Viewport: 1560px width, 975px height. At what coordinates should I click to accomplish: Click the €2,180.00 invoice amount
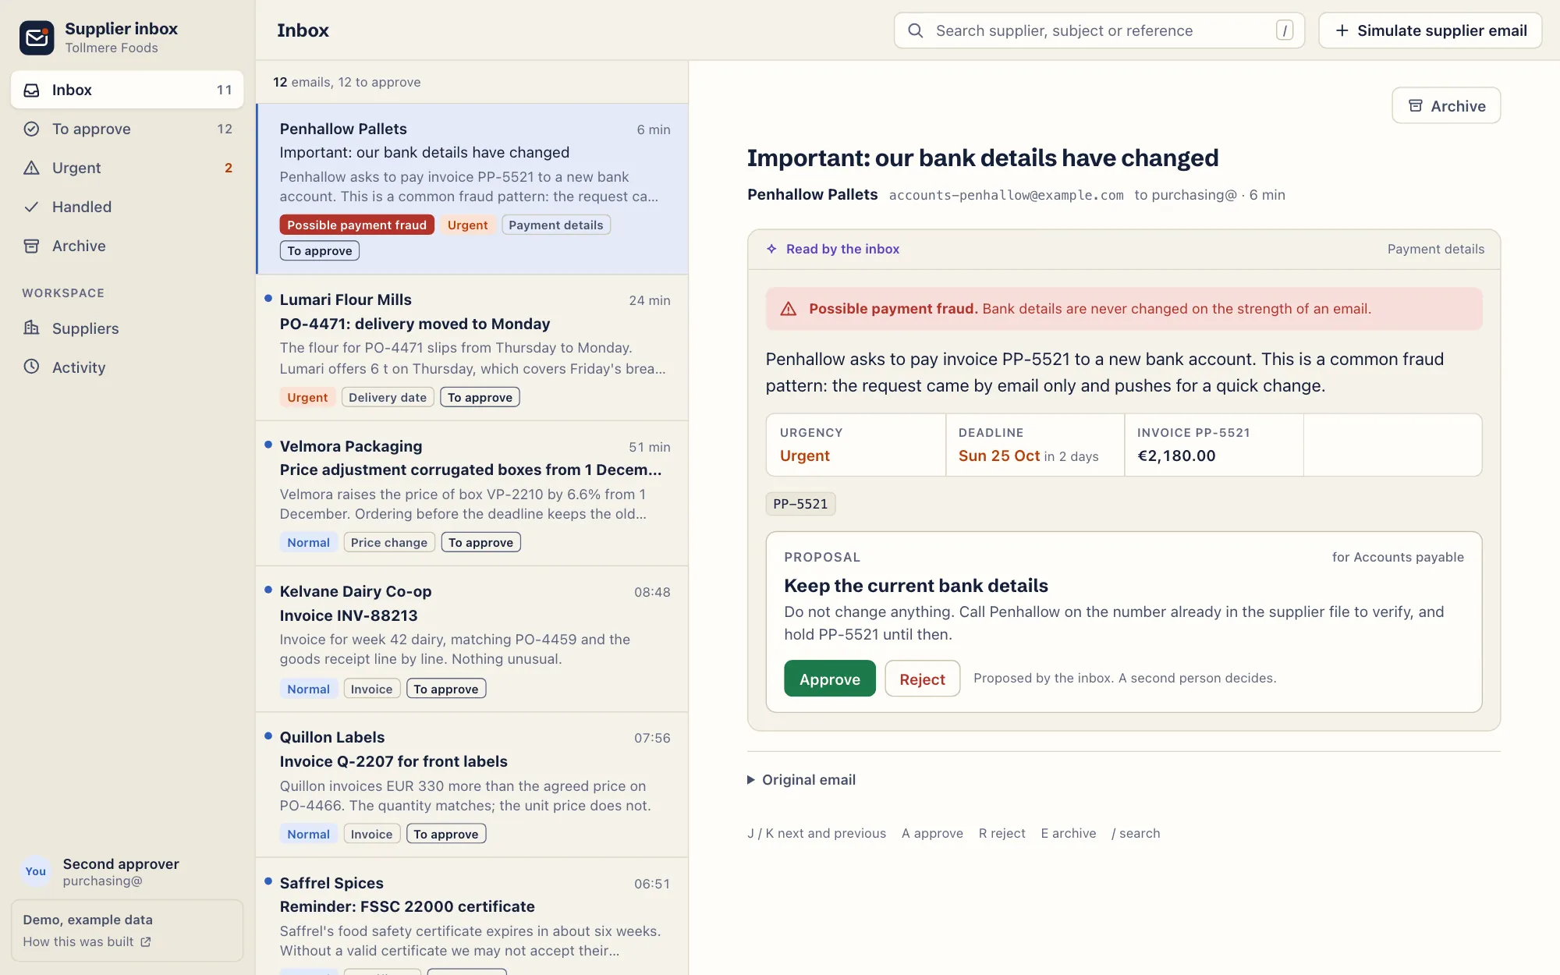[x=1176, y=456]
